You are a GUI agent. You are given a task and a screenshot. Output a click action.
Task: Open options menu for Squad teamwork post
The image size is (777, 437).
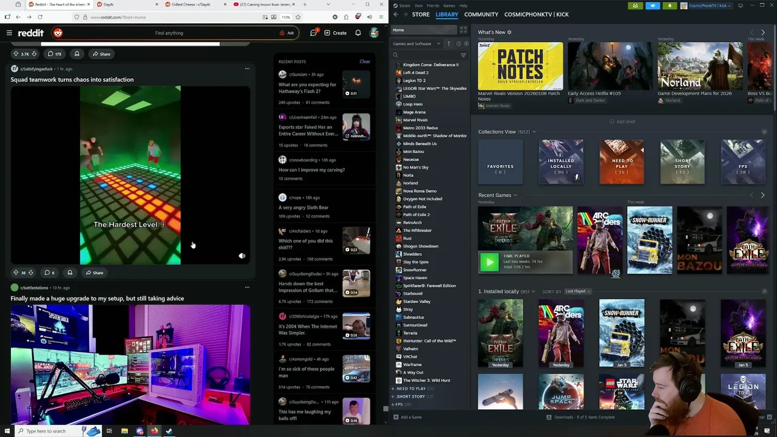[x=247, y=69]
